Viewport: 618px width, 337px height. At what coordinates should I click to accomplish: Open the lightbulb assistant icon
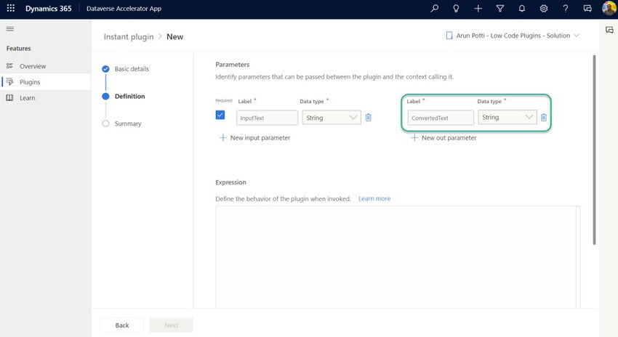(x=456, y=9)
